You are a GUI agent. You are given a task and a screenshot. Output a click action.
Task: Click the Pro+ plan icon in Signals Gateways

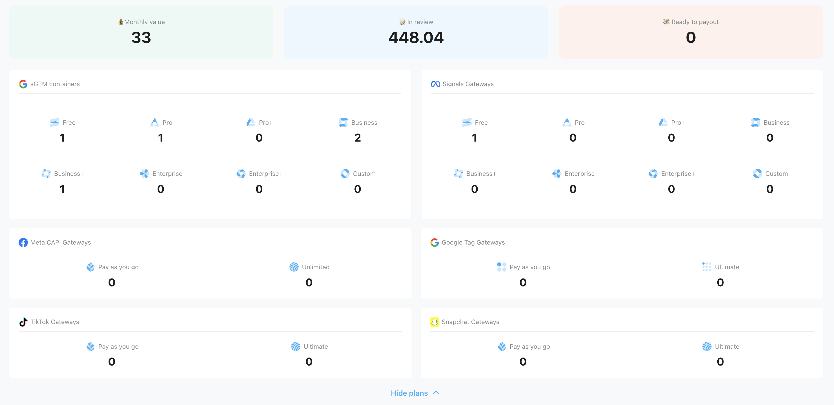(663, 122)
